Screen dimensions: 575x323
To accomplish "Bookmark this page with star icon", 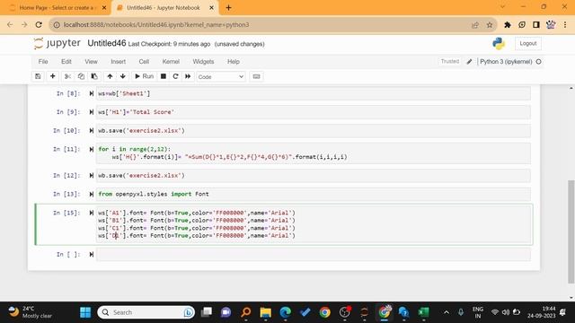I will click(x=489, y=25).
